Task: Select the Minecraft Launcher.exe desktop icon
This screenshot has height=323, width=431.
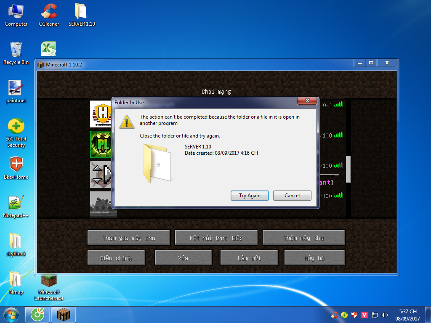Action: [49, 289]
